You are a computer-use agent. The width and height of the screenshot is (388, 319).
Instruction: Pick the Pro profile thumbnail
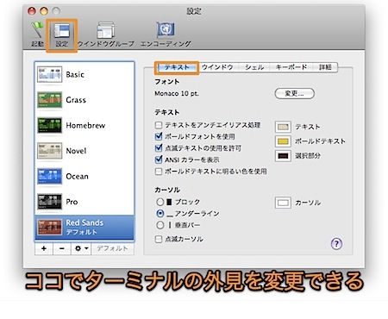[49, 202]
